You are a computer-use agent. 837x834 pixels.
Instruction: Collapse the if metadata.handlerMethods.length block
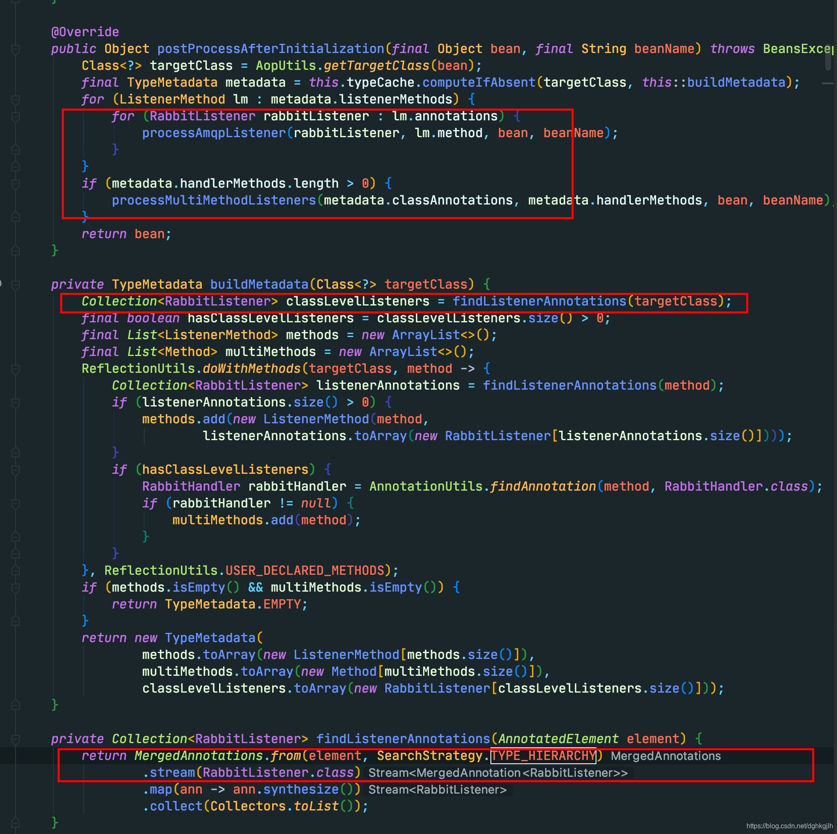pyautogui.click(x=15, y=184)
